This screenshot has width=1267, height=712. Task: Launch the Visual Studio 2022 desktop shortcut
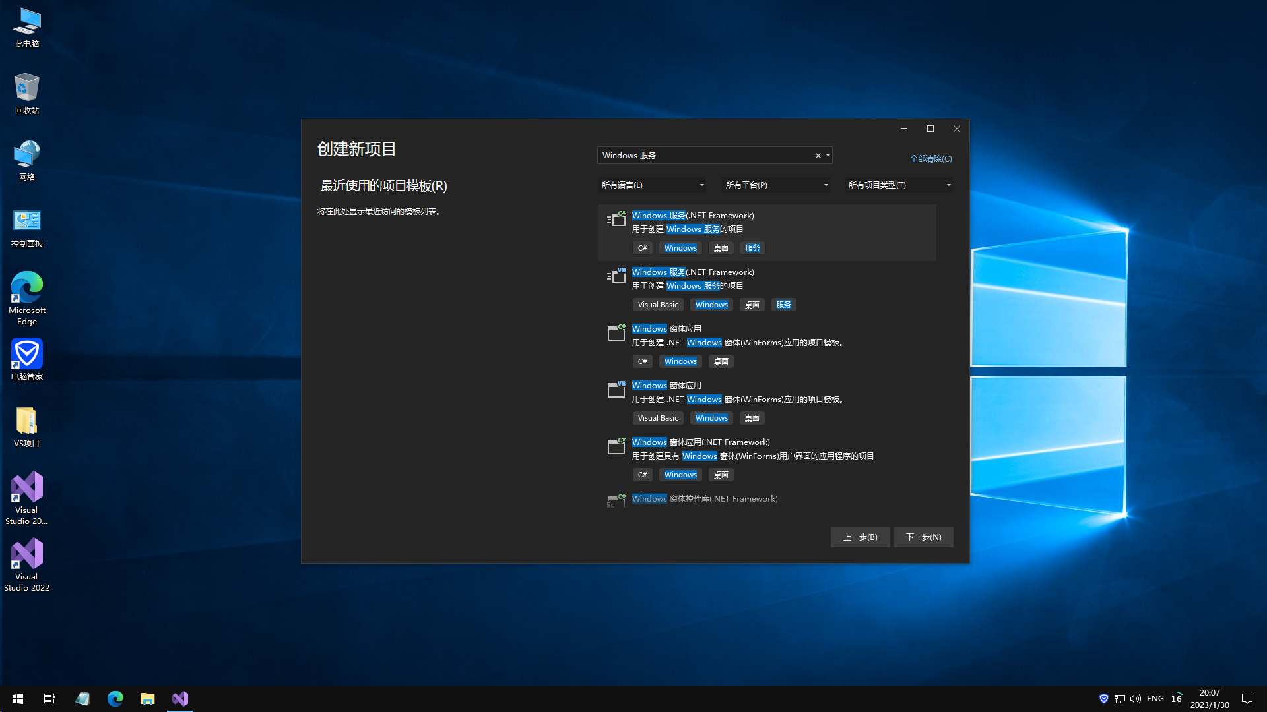[27, 564]
